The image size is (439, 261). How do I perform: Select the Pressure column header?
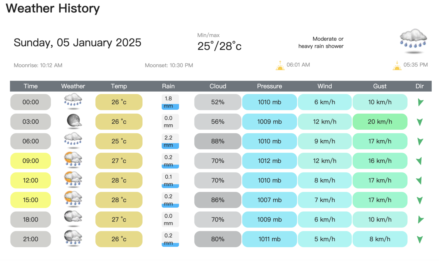[x=269, y=86]
